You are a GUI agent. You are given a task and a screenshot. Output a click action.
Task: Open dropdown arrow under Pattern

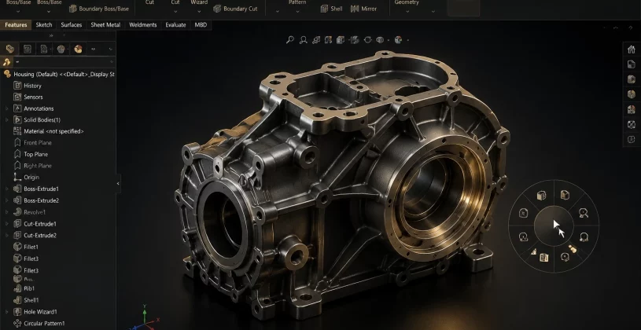pos(297,12)
